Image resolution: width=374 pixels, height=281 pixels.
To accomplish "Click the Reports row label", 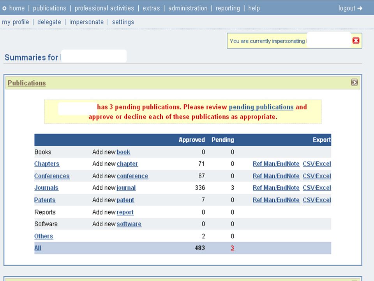I will 45,212.
